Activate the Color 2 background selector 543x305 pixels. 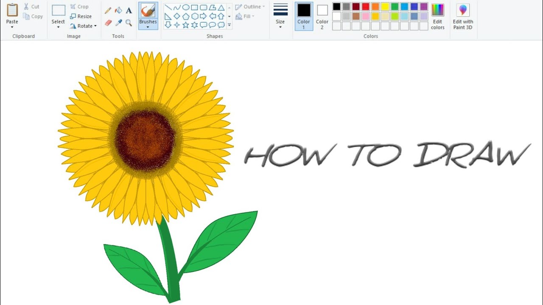click(x=322, y=16)
